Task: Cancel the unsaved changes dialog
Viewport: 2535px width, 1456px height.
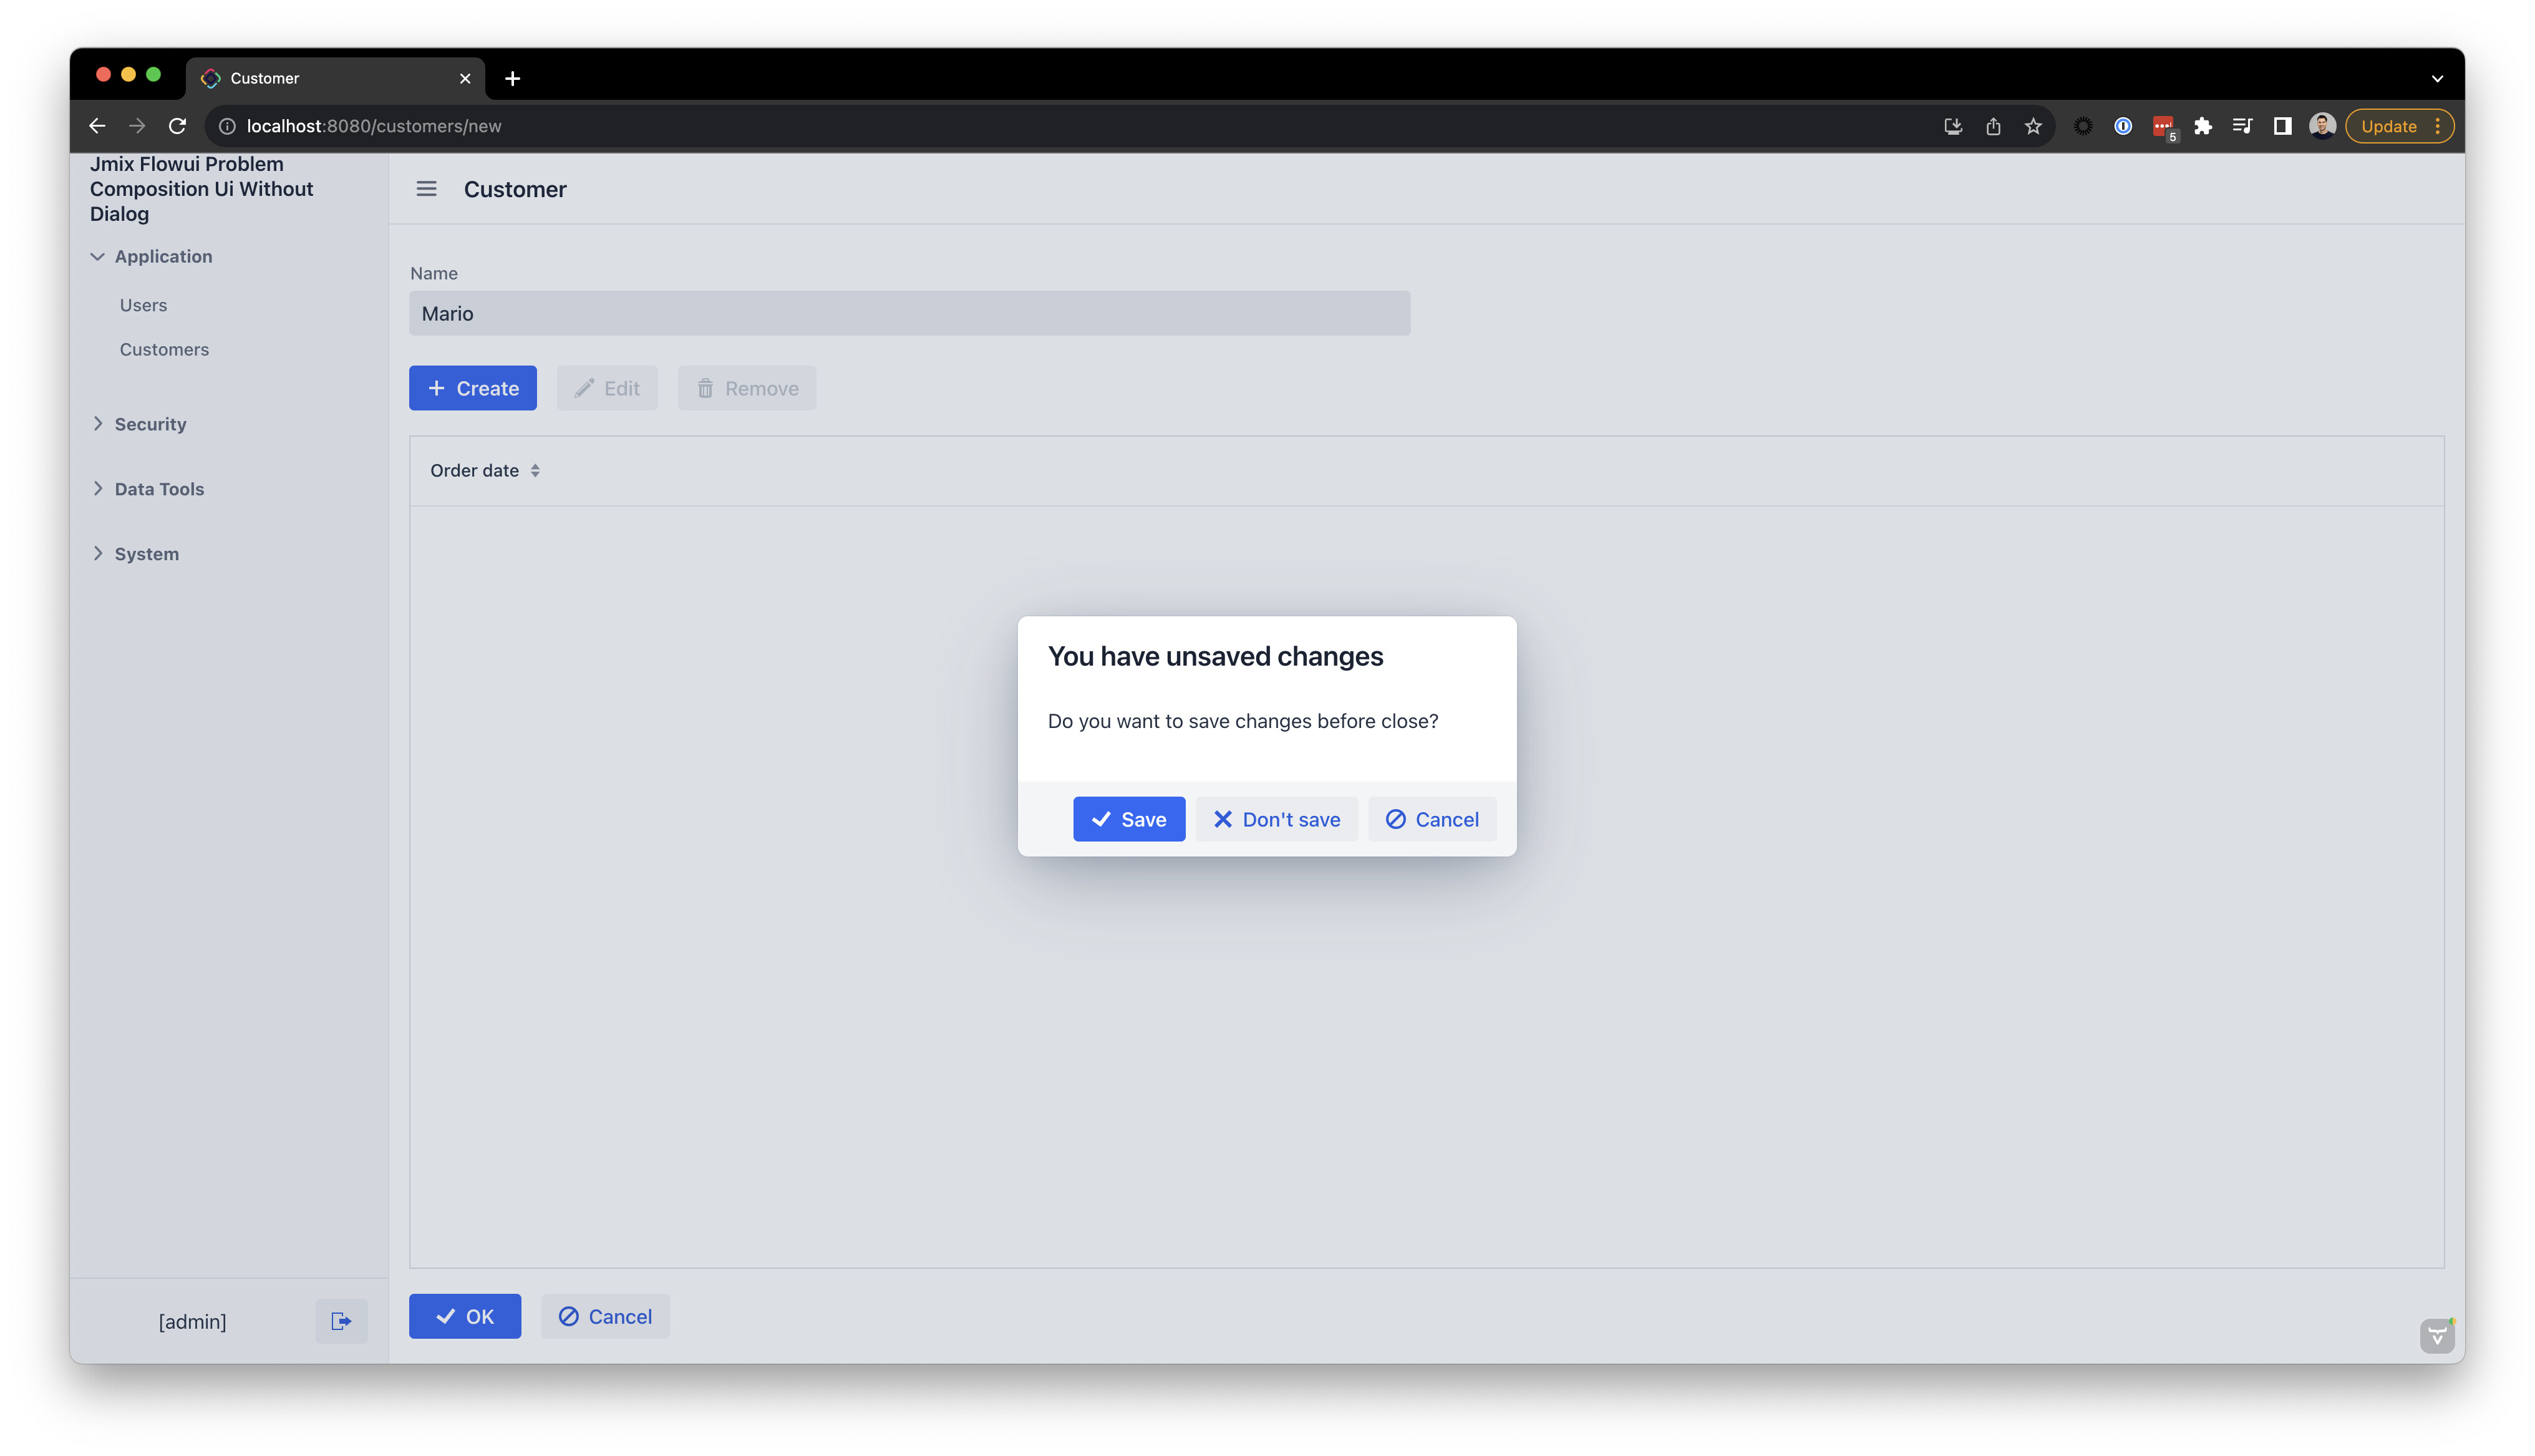Action: (1432, 819)
